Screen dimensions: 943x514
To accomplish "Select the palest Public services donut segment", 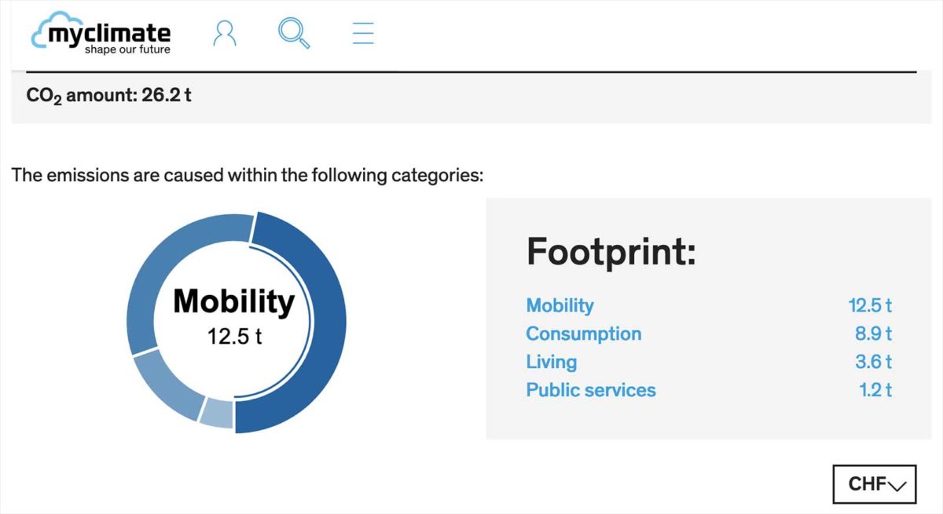I will pos(217,414).
